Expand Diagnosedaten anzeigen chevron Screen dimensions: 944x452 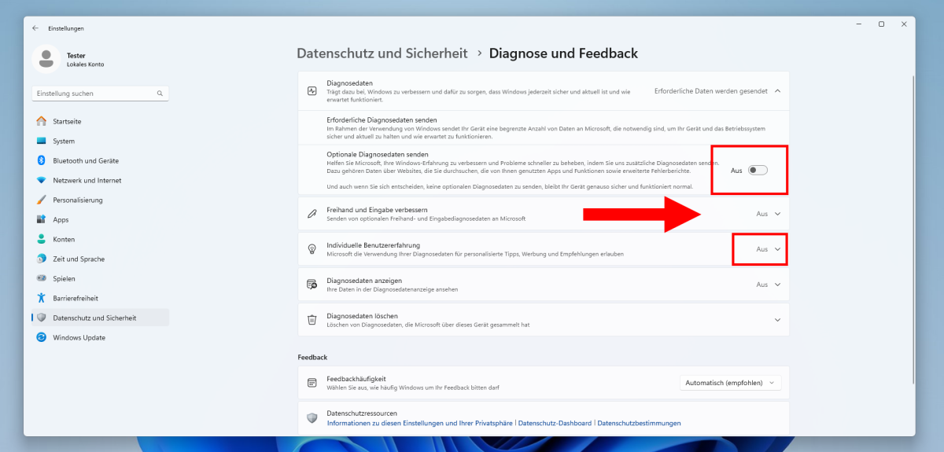point(777,285)
